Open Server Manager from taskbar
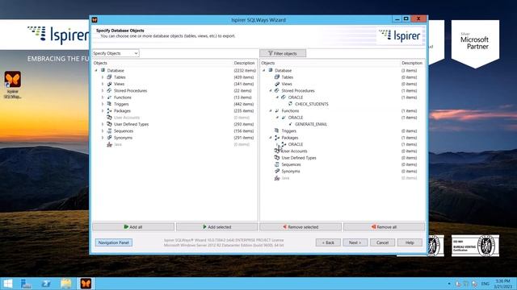Viewport: 517px width, 290px height. click(x=26, y=284)
